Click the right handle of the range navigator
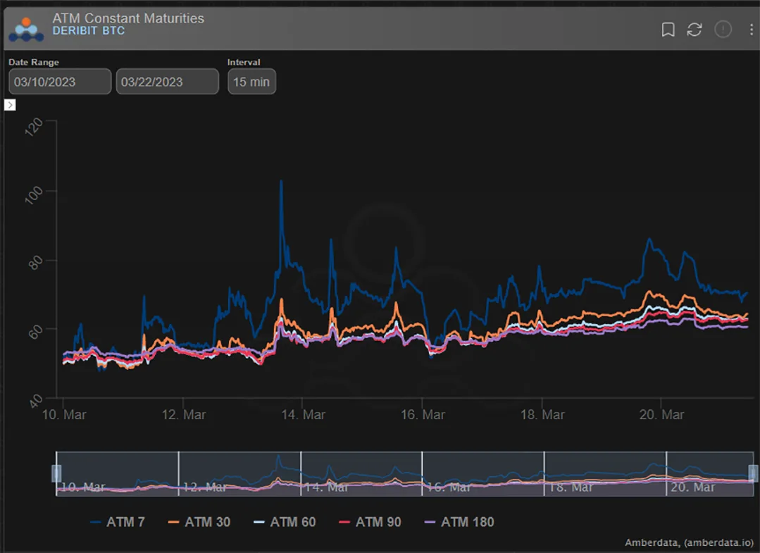This screenshot has height=553, width=760. click(753, 473)
